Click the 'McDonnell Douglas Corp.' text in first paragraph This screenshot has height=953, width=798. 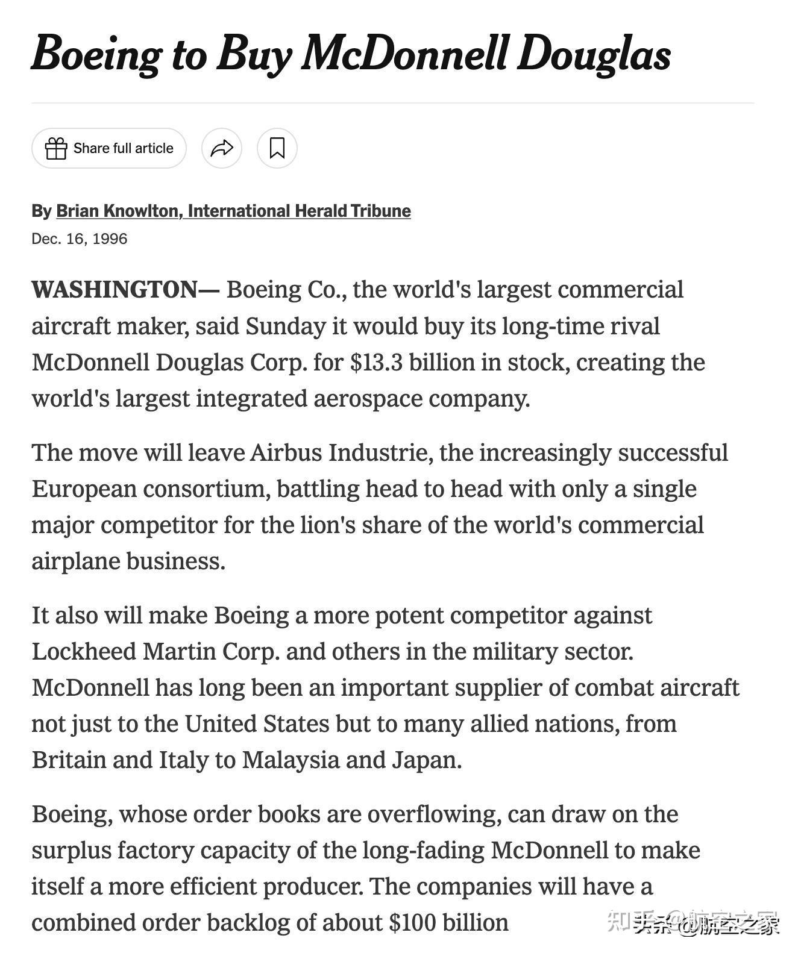[x=170, y=363]
